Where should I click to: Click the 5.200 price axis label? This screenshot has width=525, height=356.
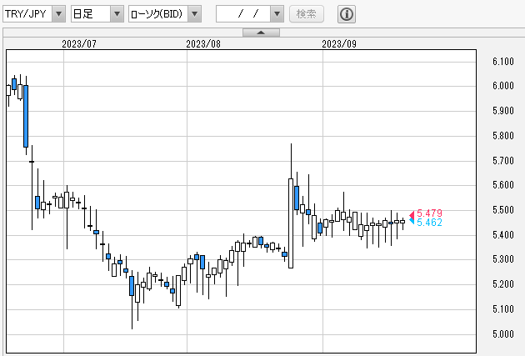(503, 284)
